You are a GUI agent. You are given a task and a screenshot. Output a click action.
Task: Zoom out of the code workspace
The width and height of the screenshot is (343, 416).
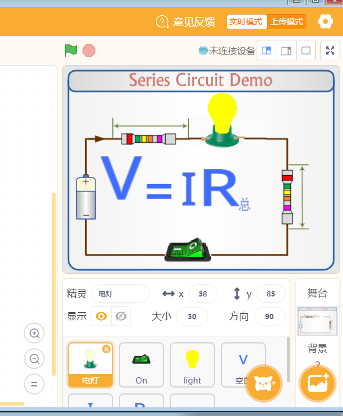[x=34, y=359]
